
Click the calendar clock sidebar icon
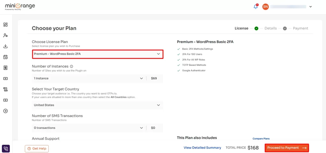pos(5,57)
